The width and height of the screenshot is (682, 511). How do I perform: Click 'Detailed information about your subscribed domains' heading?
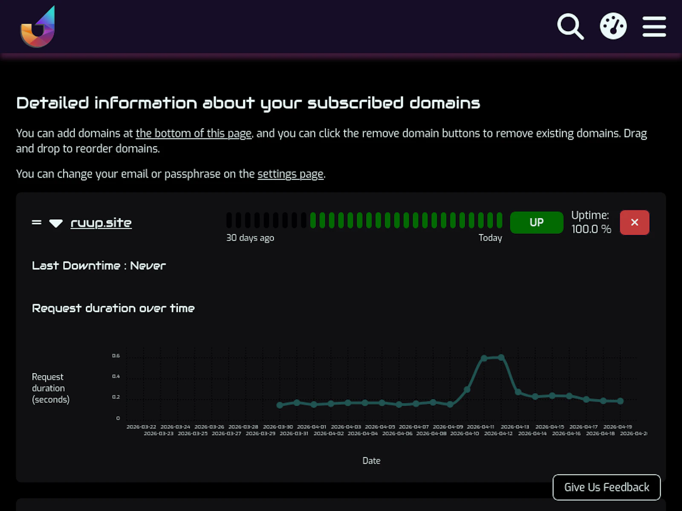(248, 103)
